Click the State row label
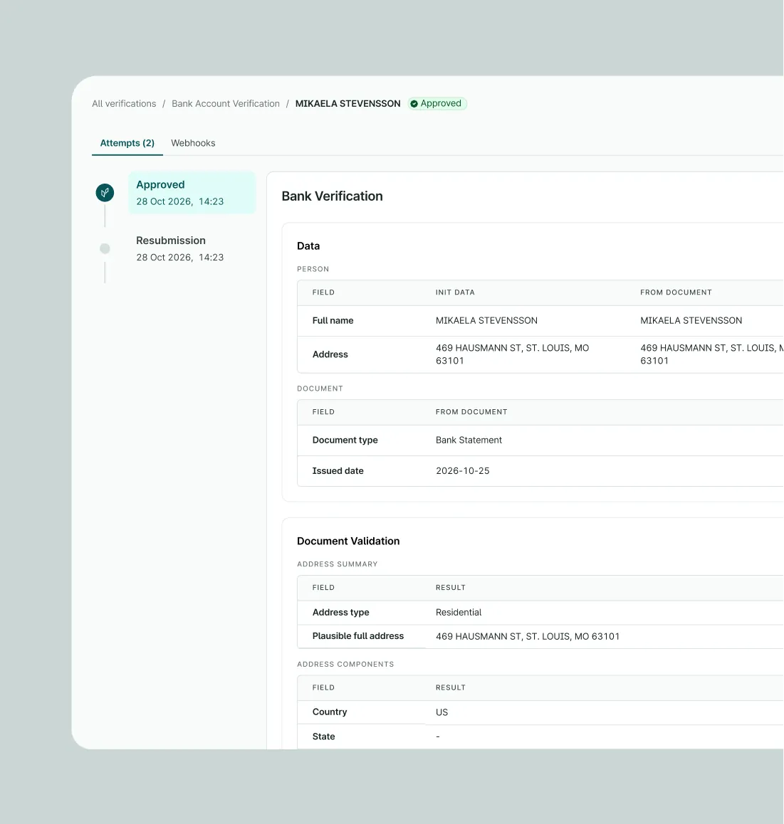The height and width of the screenshot is (824, 784). [323, 736]
